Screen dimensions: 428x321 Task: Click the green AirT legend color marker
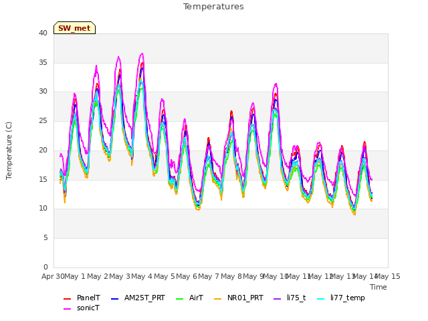coord(180,299)
